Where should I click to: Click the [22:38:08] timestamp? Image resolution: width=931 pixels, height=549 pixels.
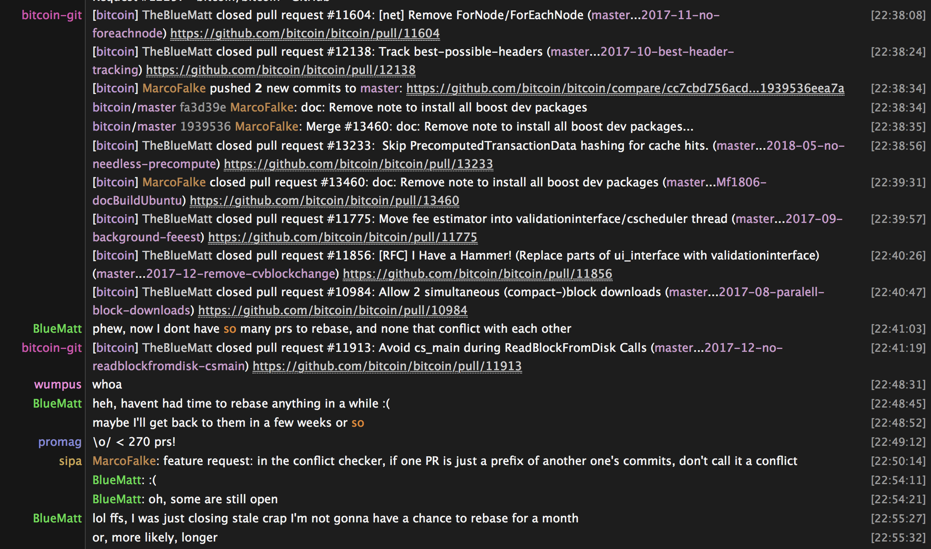898,15
